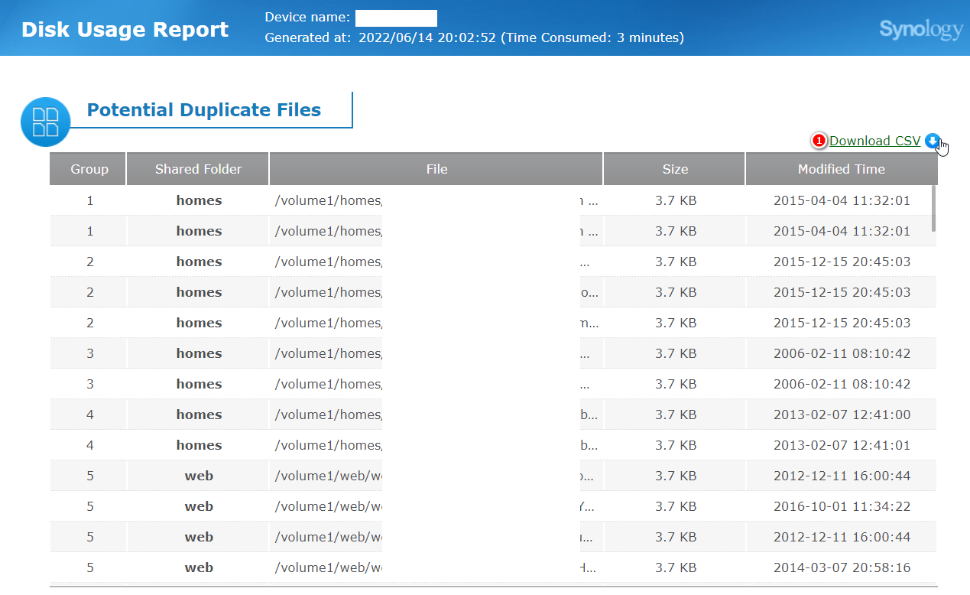Click the red number 1 badge
Screen dimensions: 970x595
[x=819, y=141]
